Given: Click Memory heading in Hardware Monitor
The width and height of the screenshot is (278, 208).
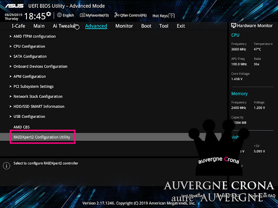Looking at the screenshot, I should click(x=239, y=94).
